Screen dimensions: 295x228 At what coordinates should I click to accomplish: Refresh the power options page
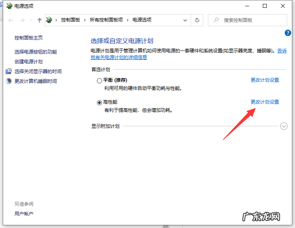[197, 20]
